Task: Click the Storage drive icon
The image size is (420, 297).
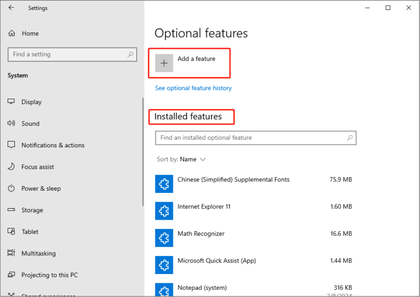Action: coord(11,209)
